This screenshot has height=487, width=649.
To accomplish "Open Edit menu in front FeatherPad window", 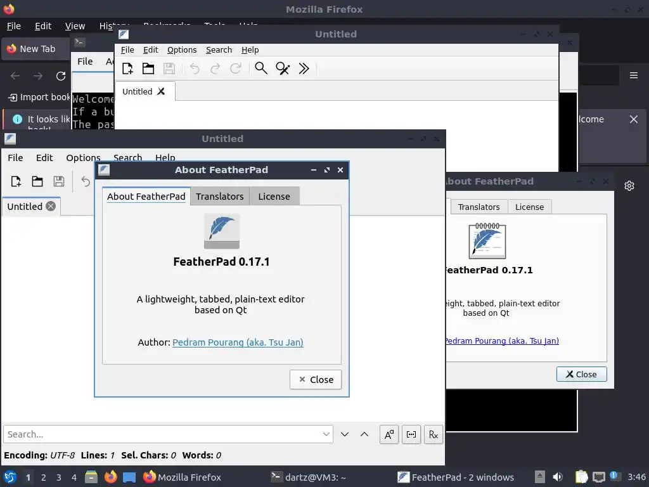I will tap(44, 158).
